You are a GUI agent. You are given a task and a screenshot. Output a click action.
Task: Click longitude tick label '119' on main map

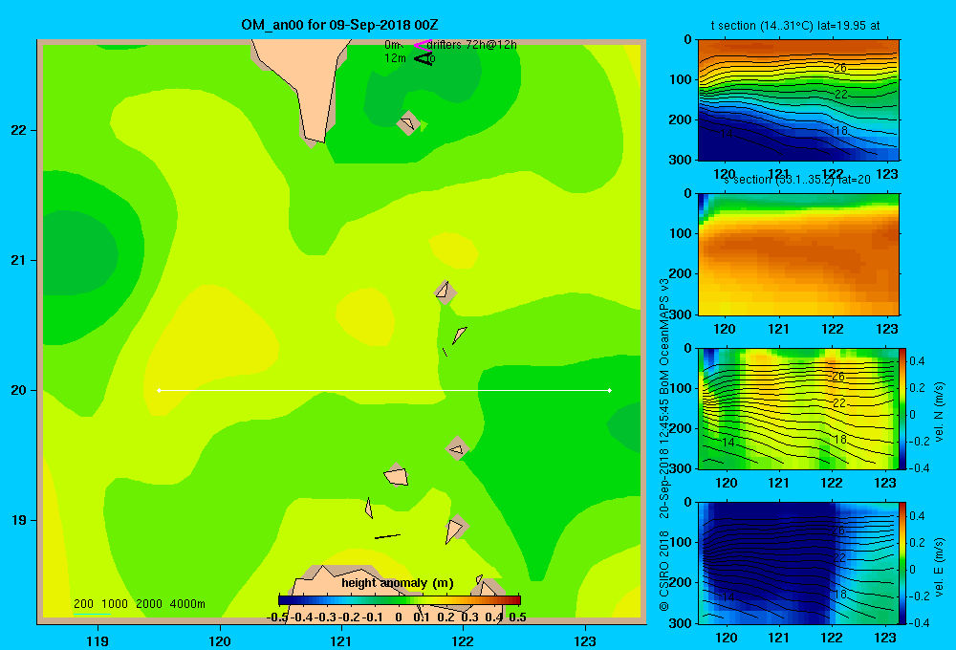(98, 640)
